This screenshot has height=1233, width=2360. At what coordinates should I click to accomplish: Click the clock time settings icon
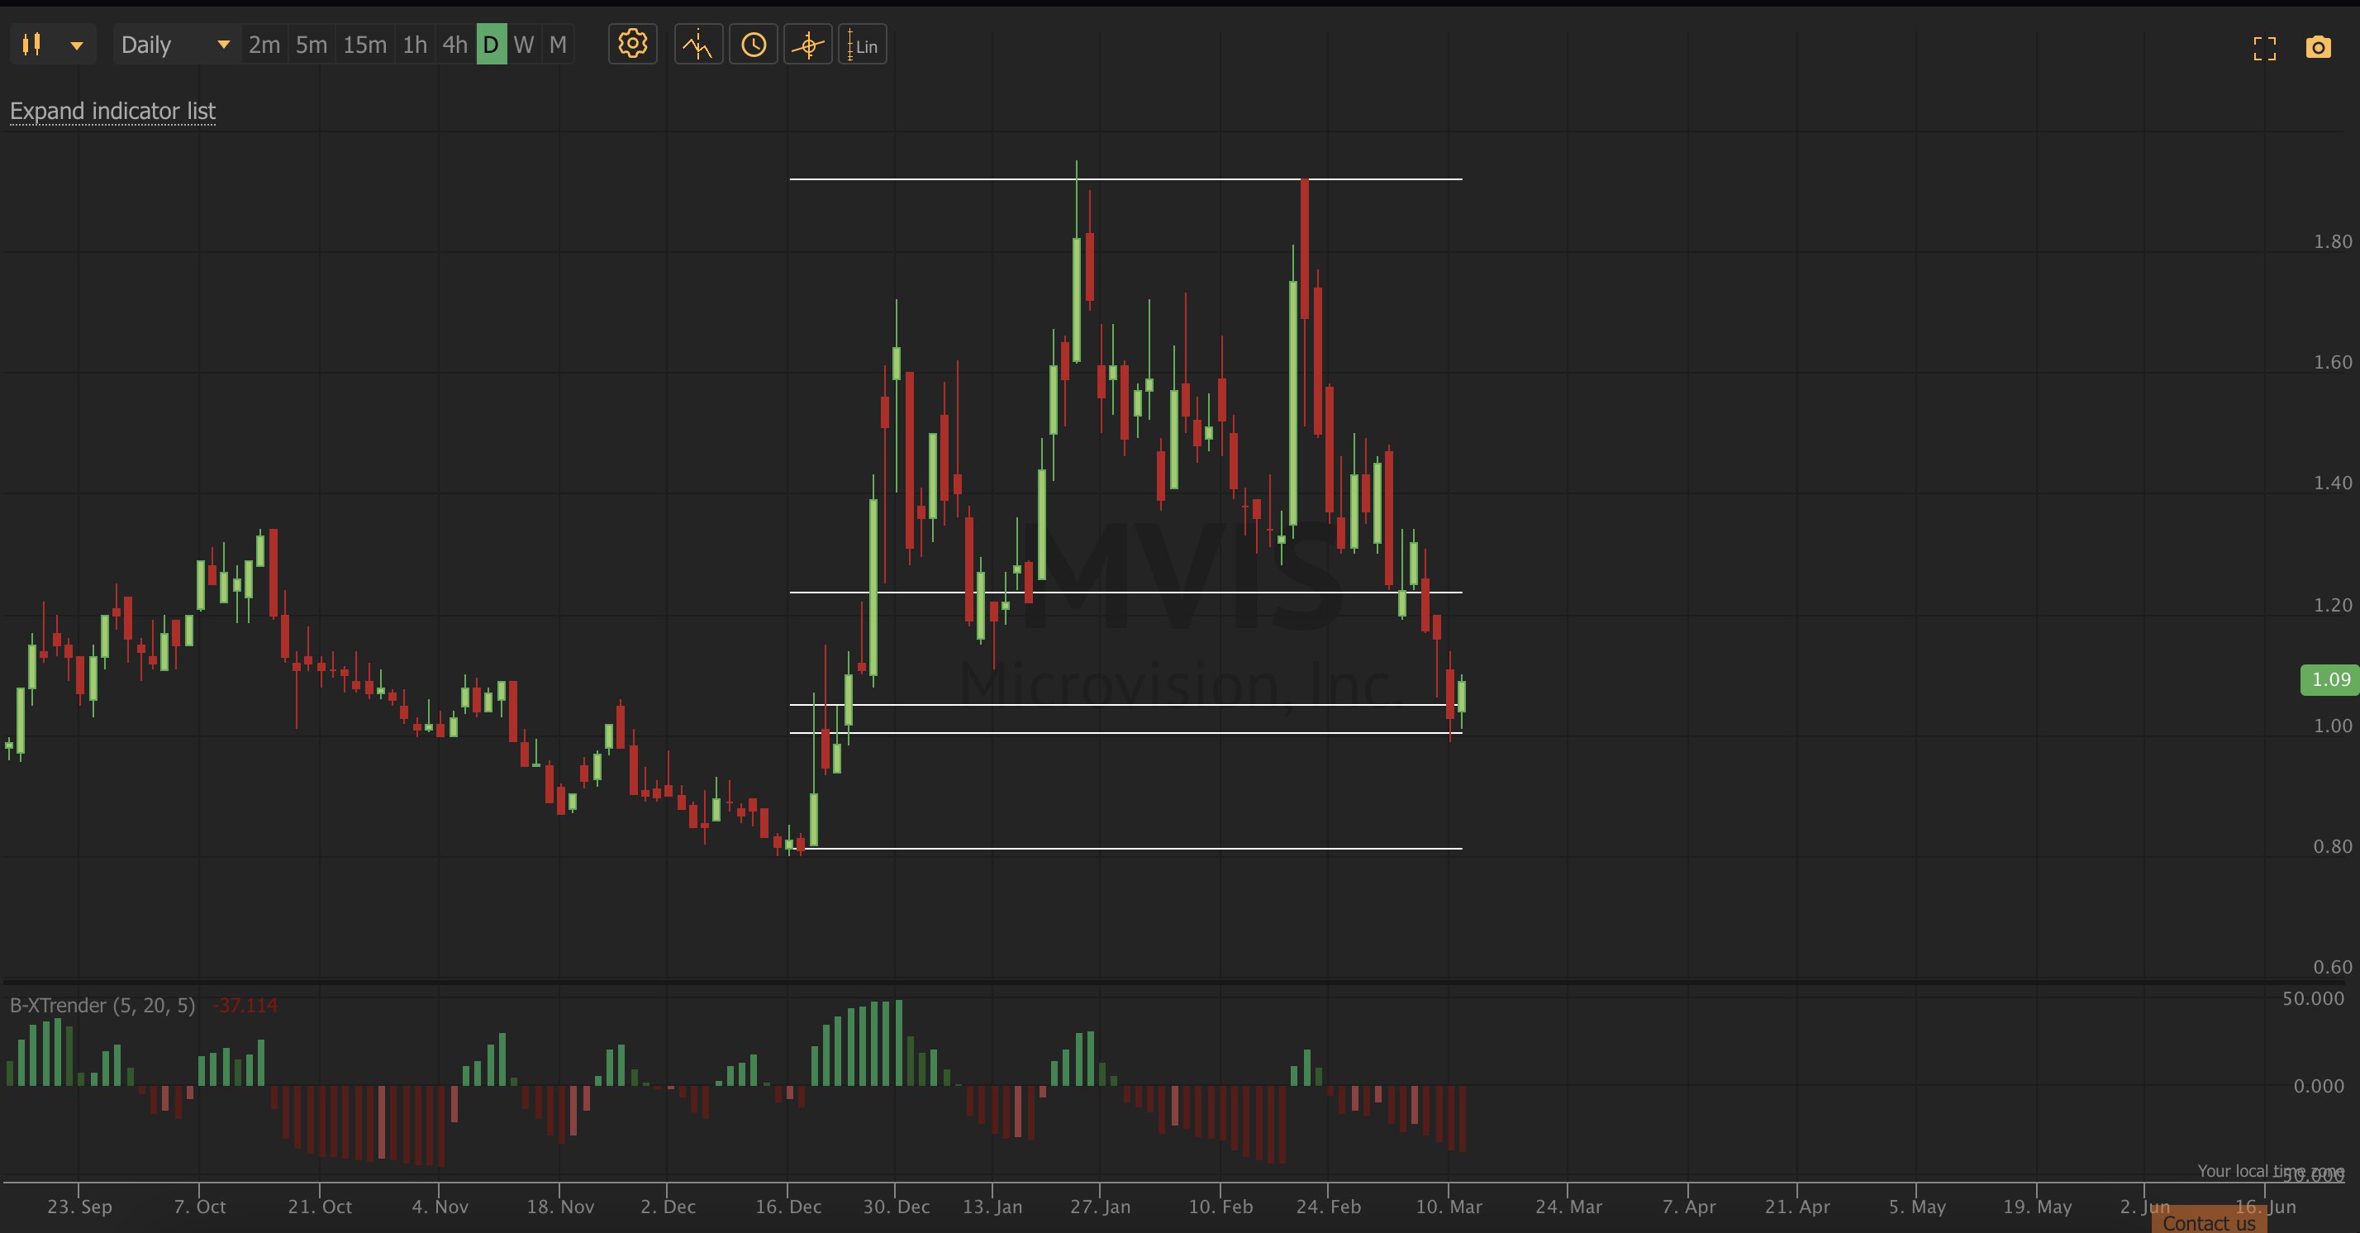click(753, 44)
